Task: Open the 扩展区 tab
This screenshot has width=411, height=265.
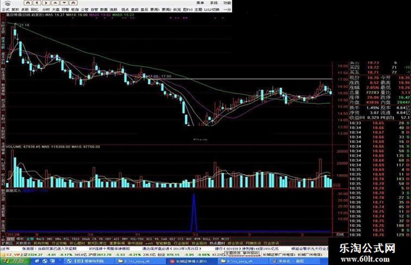Action: [7, 243]
